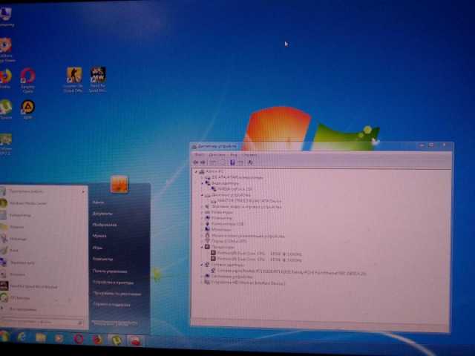Open the Файл menu in Device Manager
This screenshot has height=356, width=475.
click(x=198, y=155)
